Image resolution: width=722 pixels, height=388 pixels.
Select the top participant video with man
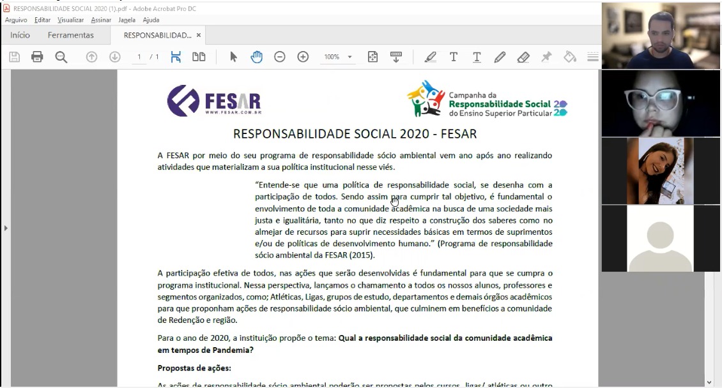pos(661,36)
